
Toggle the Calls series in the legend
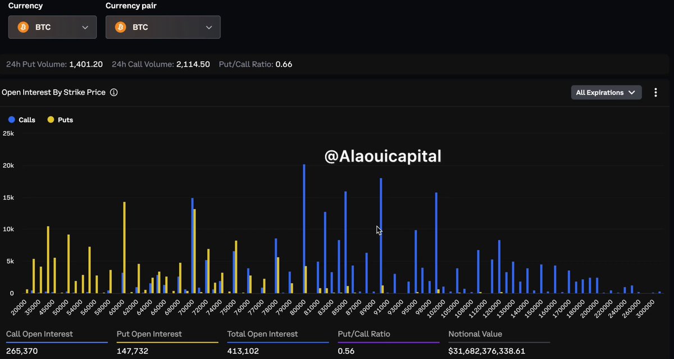pyautogui.click(x=22, y=120)
